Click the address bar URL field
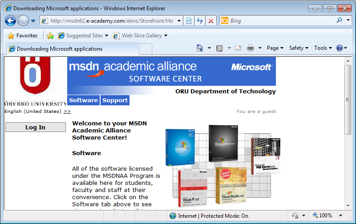Viewport: 356px width, 224px height. pos(112,21)
